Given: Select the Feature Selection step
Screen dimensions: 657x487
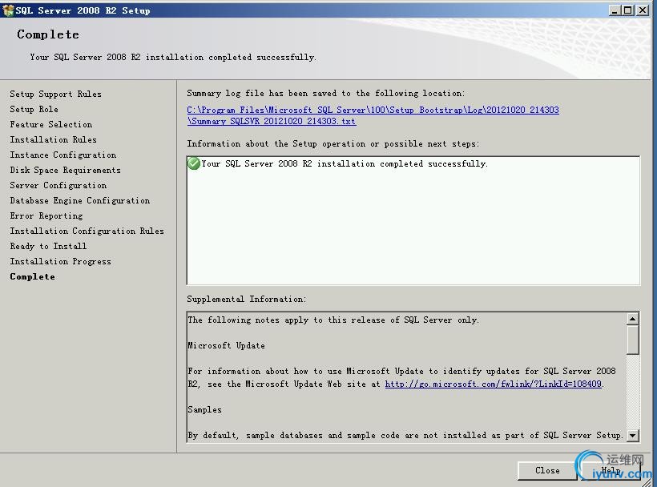Looking at the screenshot, I should (x=51, y=124).
